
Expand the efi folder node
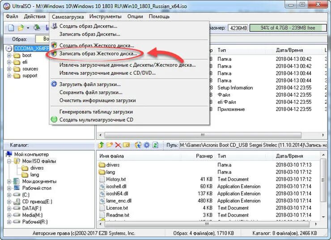pos(9,62)
